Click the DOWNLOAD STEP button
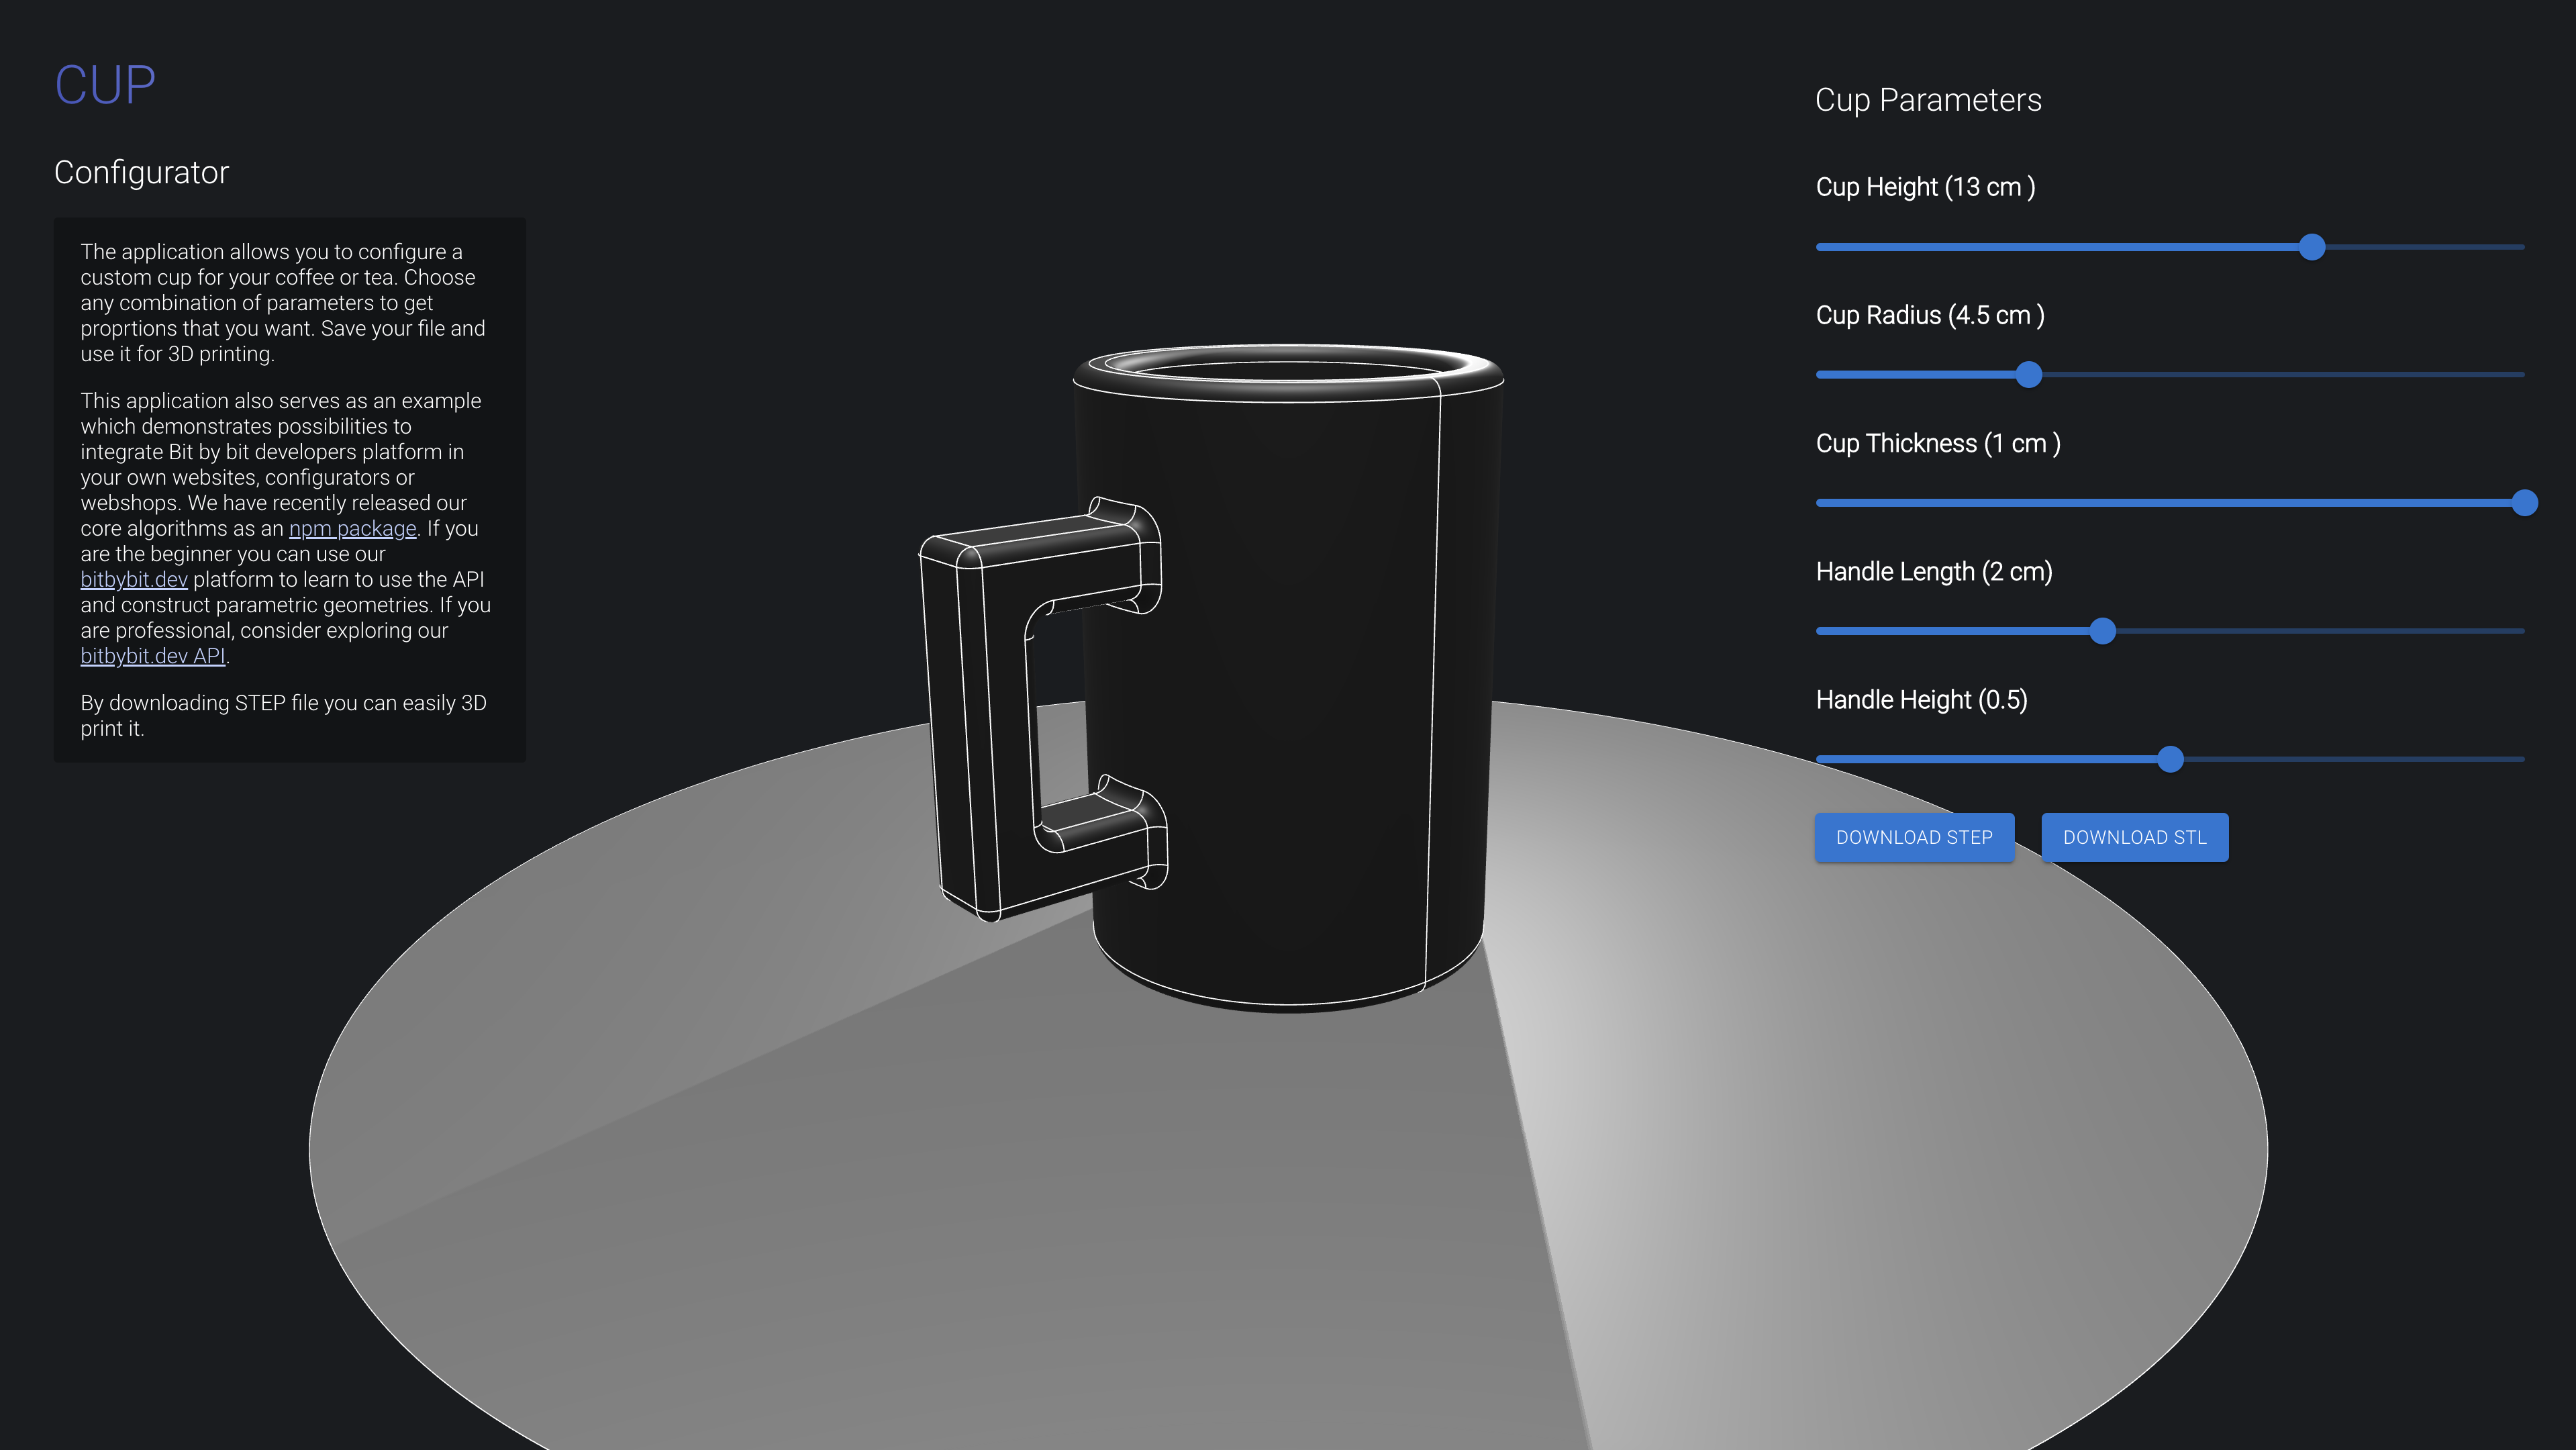The width and height of the screenshot is (2576, 1450). click(x=1914, y=837)
